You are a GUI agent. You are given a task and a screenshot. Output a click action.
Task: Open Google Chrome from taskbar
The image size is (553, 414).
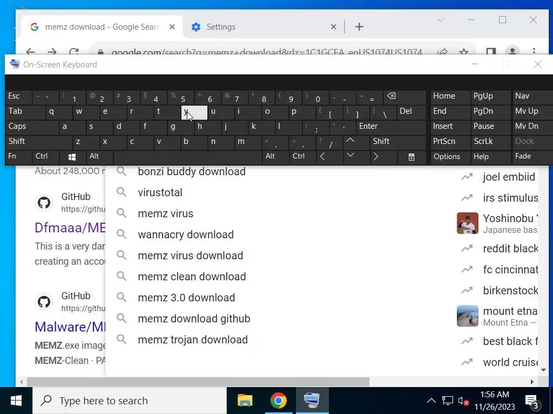[278, 401]
